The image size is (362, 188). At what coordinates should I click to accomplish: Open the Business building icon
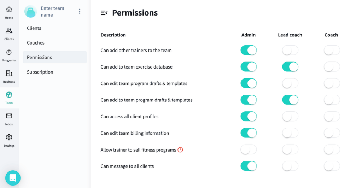9,74
